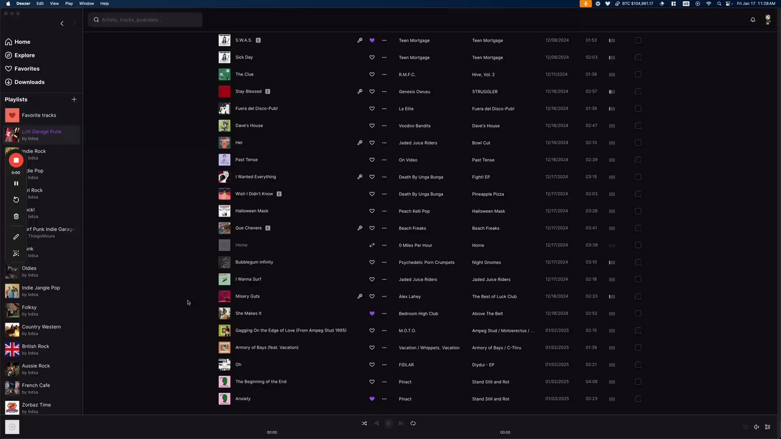This screenshot has width=781, height=439.
Task: Open more options menu for Her
Action: point(384,143)
